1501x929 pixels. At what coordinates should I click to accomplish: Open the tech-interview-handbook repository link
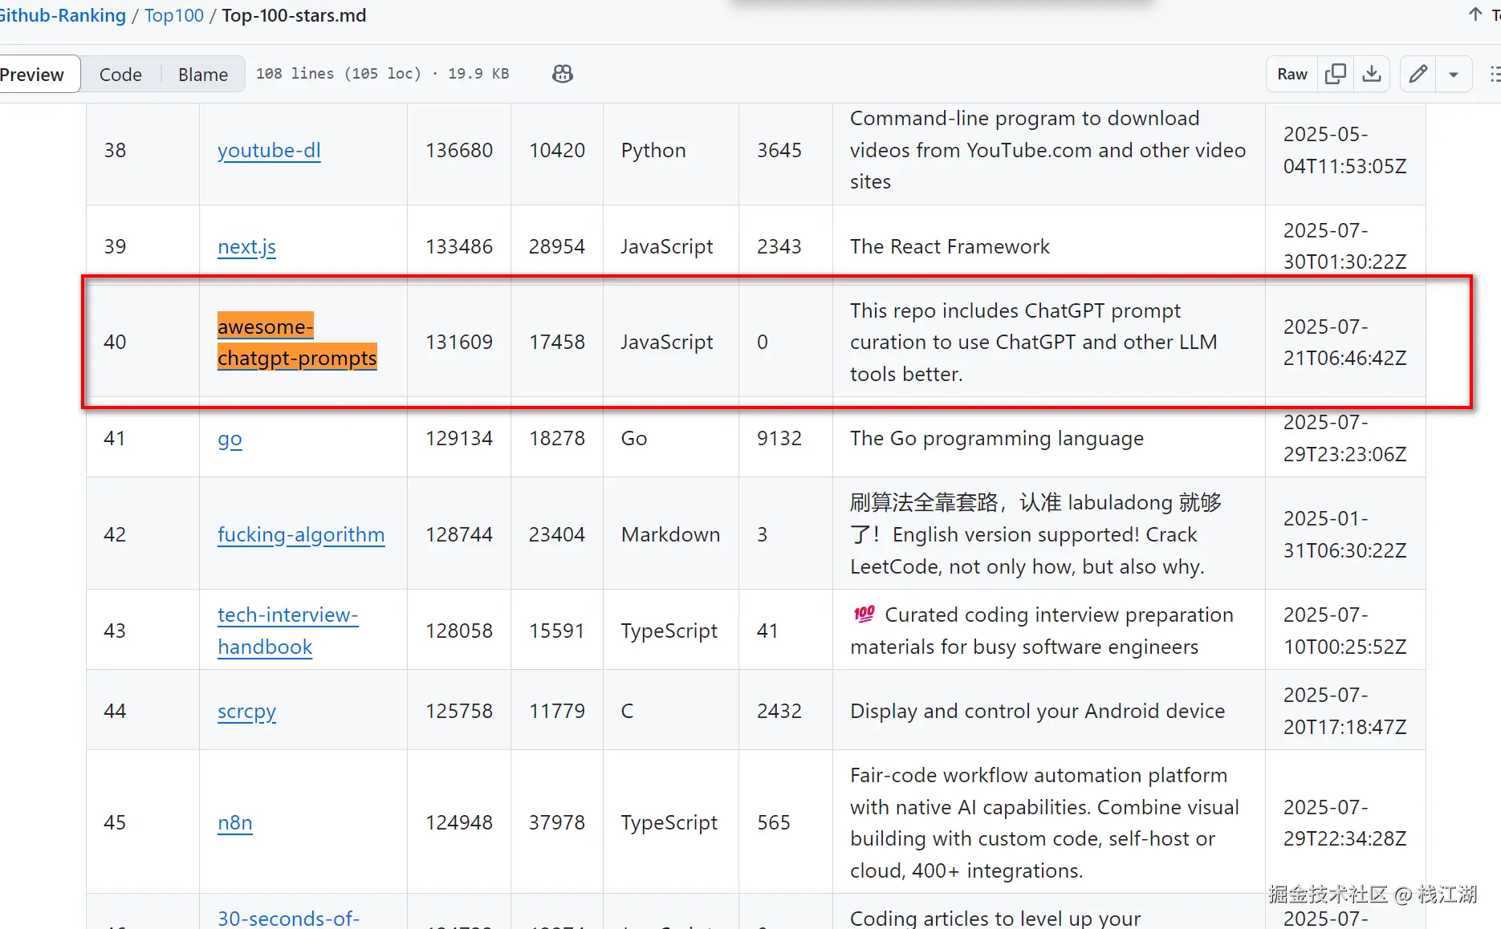point(287,631)
